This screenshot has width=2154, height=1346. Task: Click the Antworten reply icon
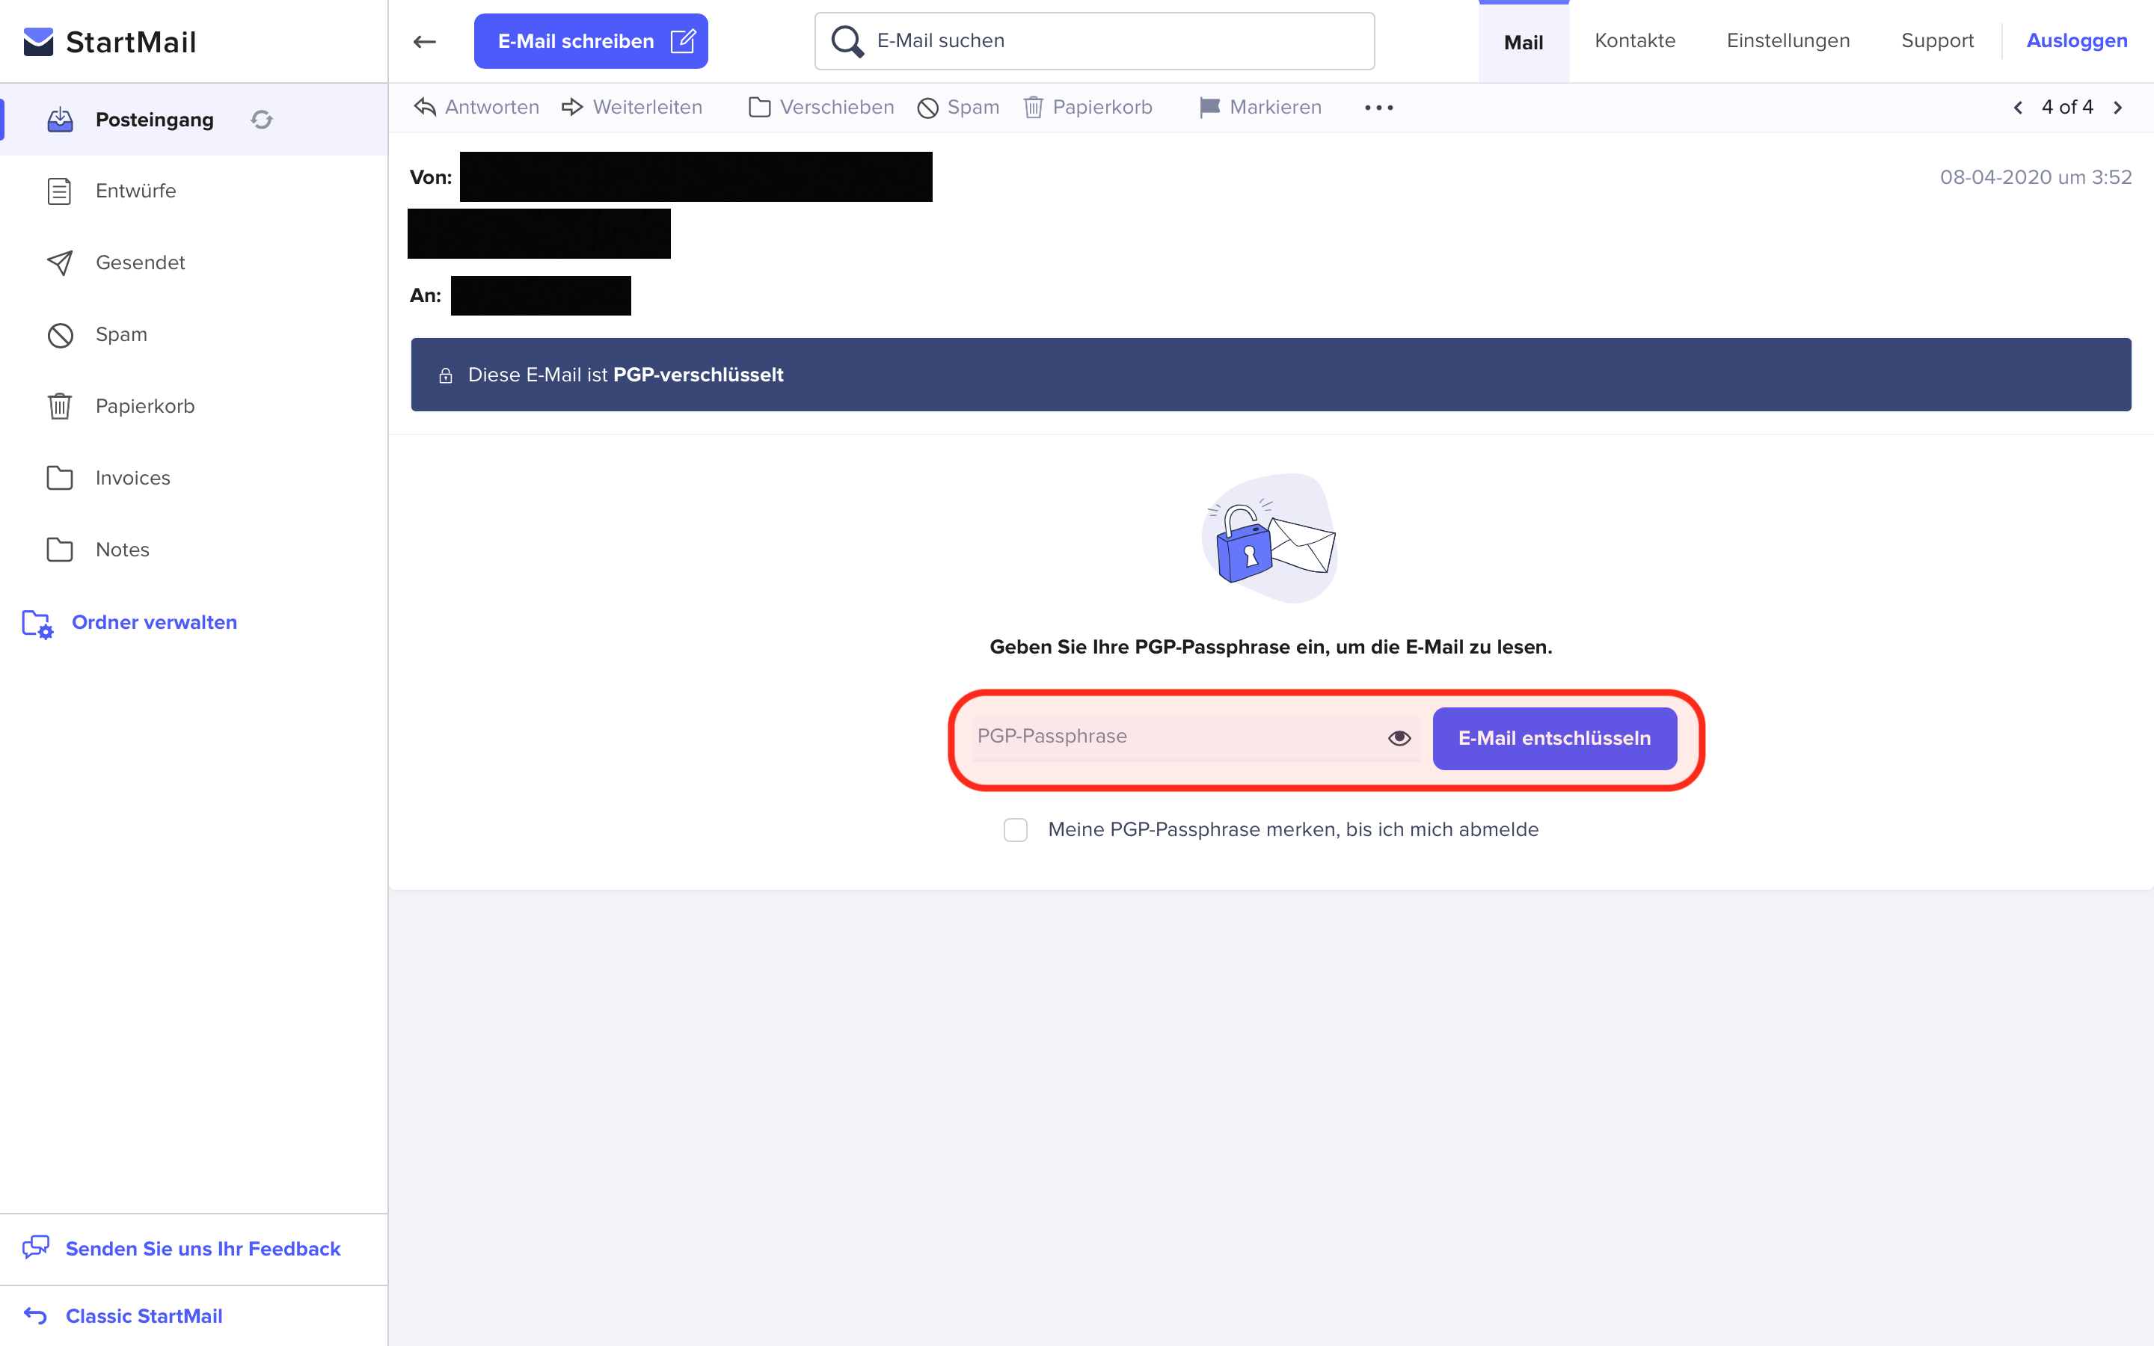(425, 107)
